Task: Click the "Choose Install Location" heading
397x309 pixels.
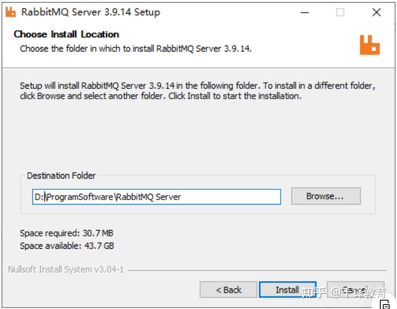Action: coord(66,34)
